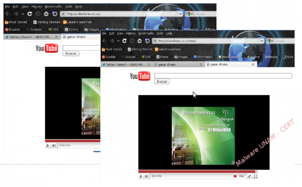Click Google search box in front window
The height and width of the screenshot is (187, 302).
coord(284,41)
